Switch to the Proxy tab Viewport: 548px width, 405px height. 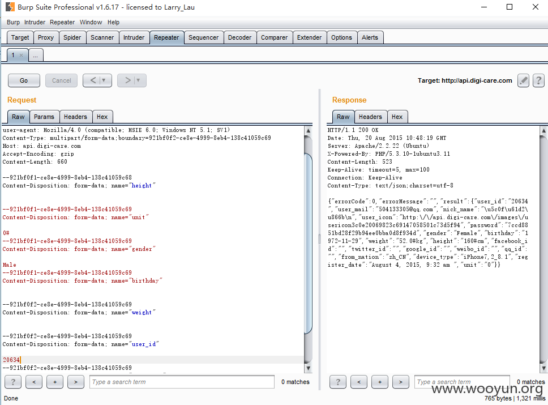click(46, 37)
